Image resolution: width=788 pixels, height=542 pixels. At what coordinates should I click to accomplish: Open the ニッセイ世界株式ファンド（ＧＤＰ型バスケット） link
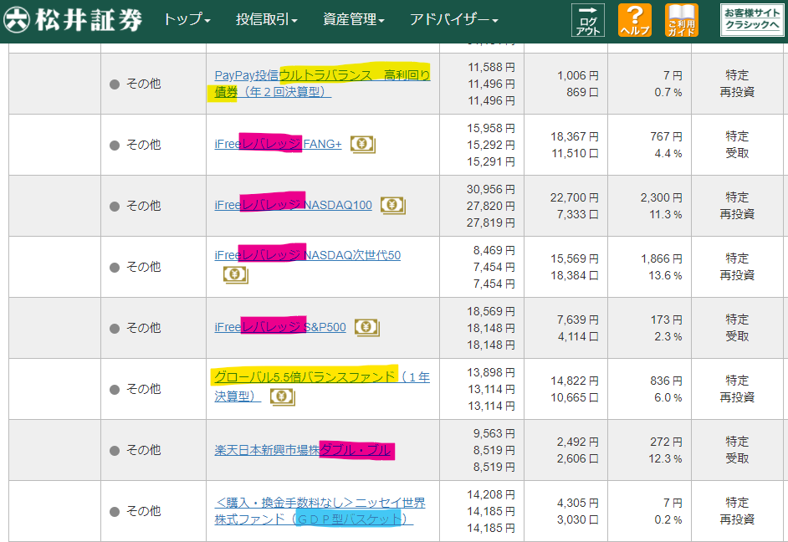(320, 510)
